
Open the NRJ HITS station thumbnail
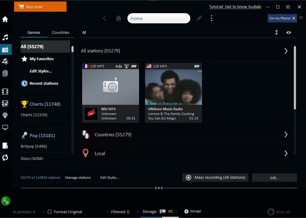111,87
